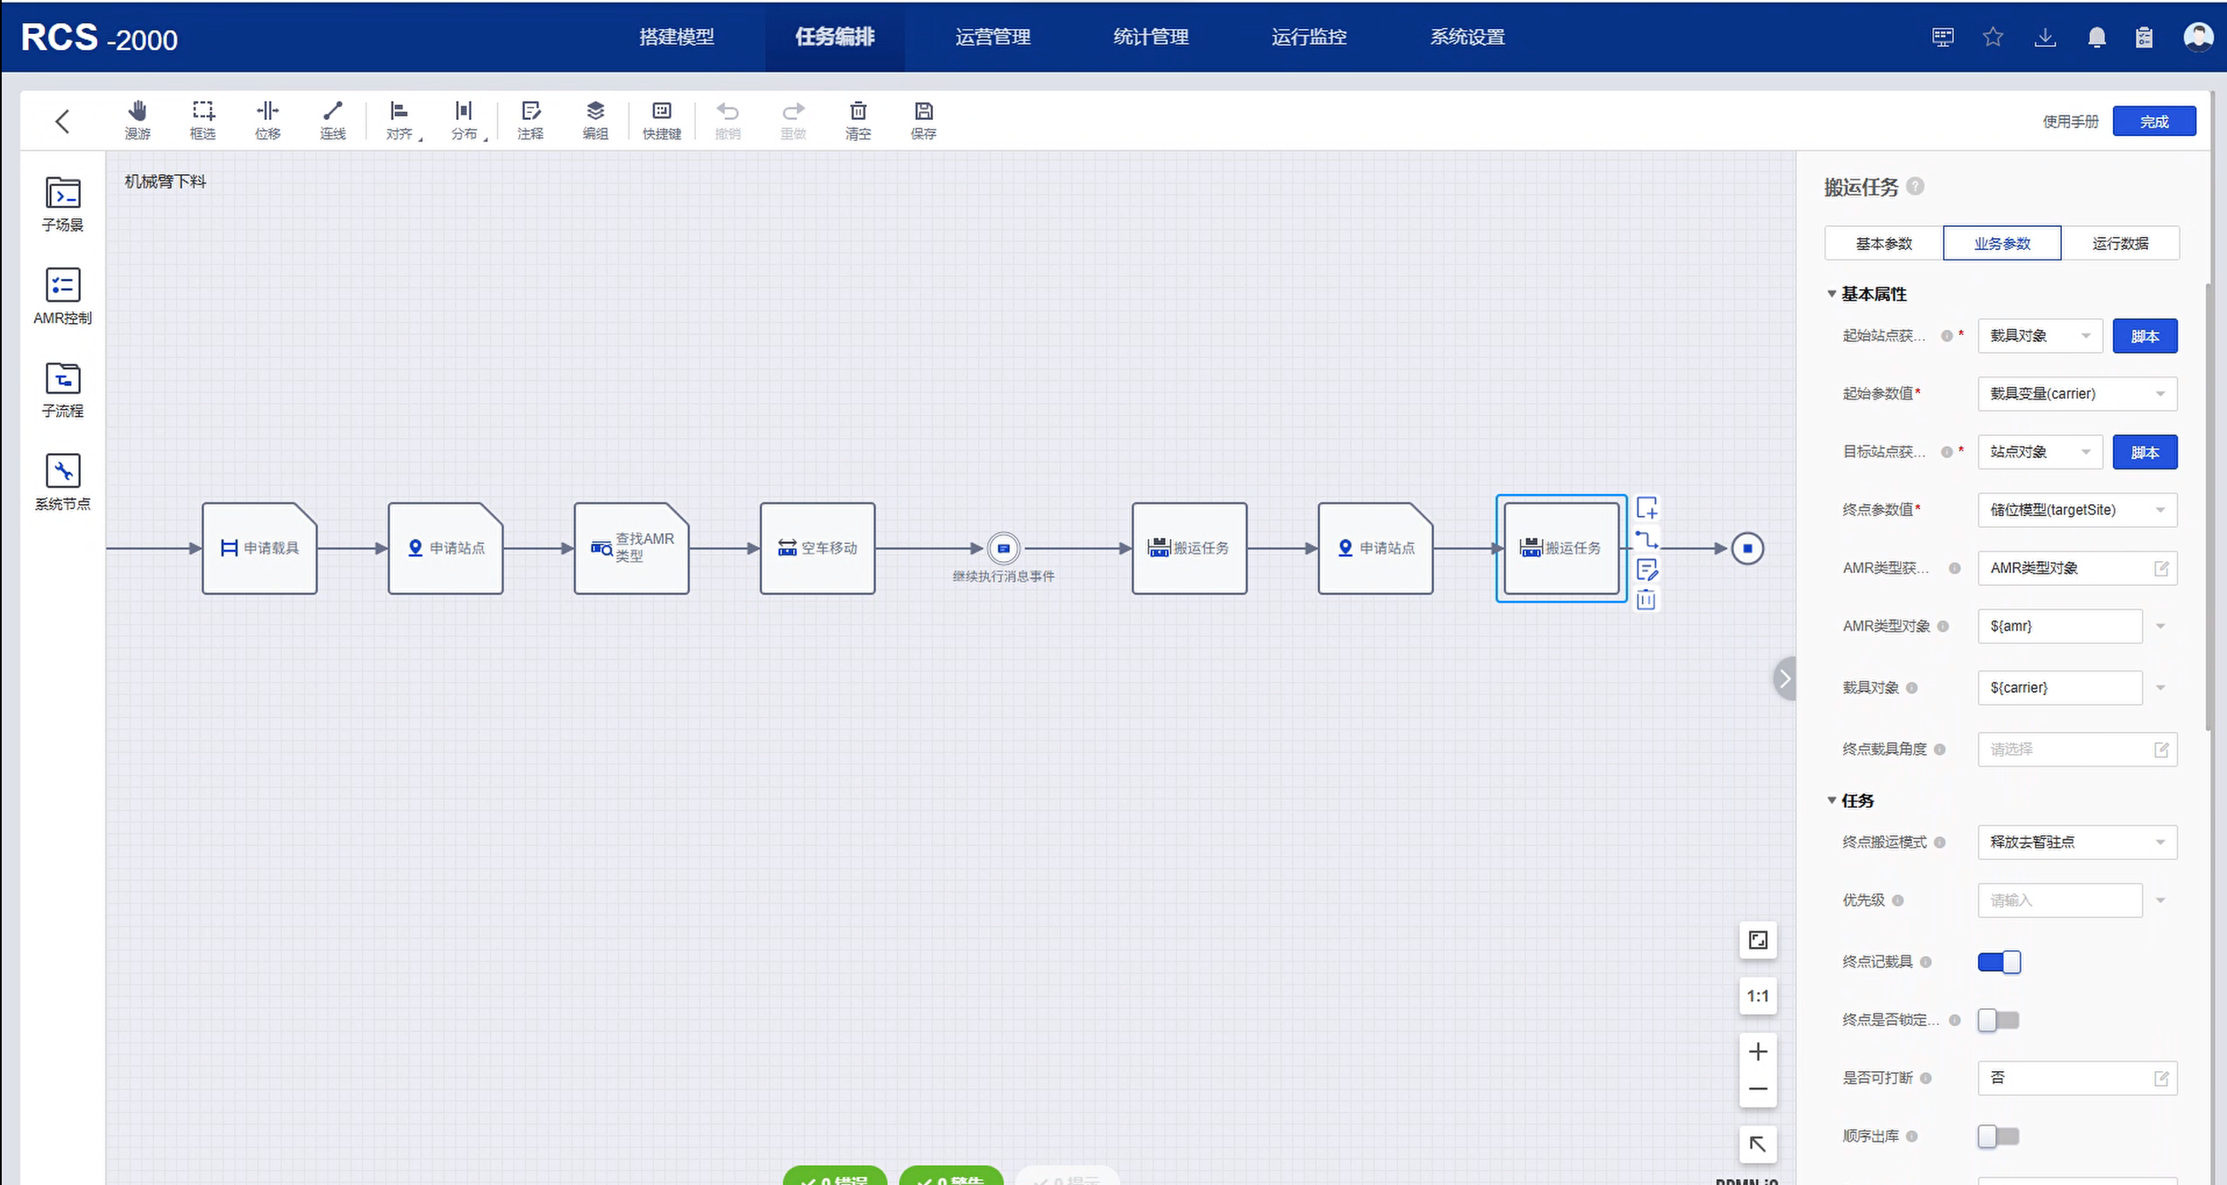Switch to 搭建模型 menu
The width and height of the screenshot is (2227, 1185).
(677, 37)
